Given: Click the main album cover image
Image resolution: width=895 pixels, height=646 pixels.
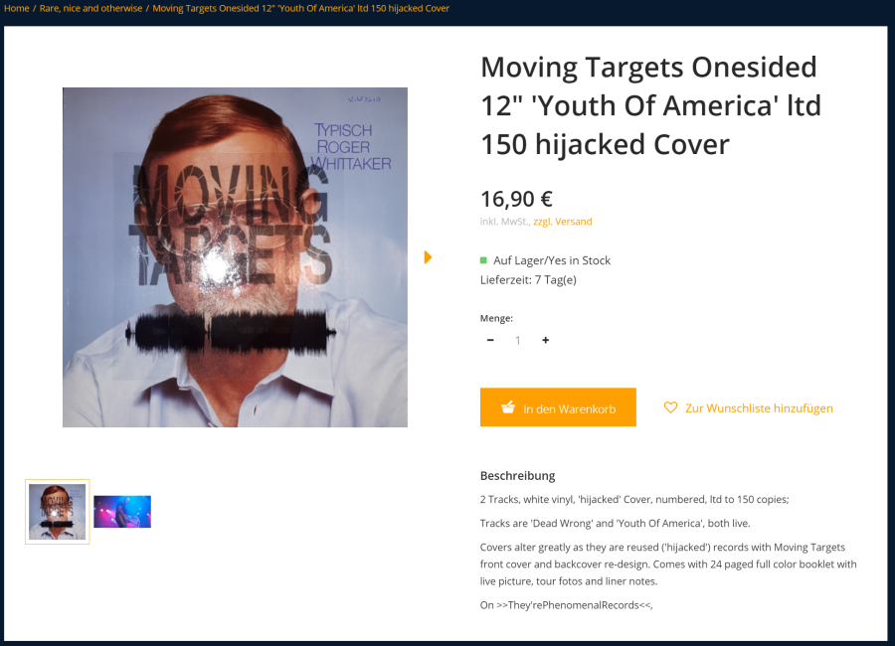Looking at the screenshot, I should pyautogui.click(x=235, y=257).
